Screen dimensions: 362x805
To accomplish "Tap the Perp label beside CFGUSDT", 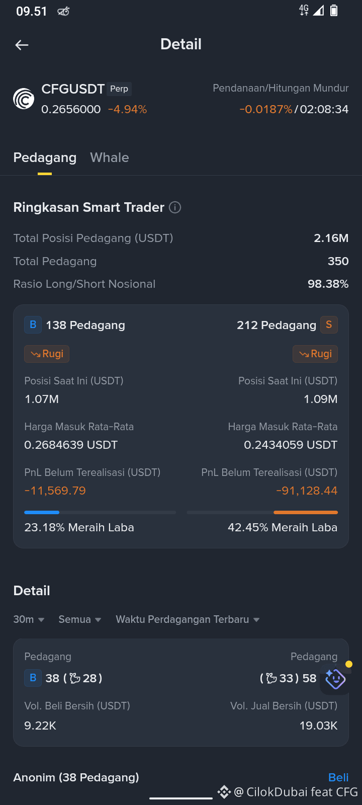I will pos(119,89).
